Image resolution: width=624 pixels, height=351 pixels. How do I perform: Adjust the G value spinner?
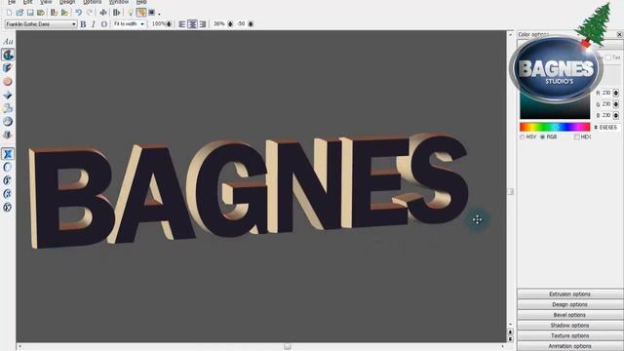pyautogui.click(x=616, y=104)
